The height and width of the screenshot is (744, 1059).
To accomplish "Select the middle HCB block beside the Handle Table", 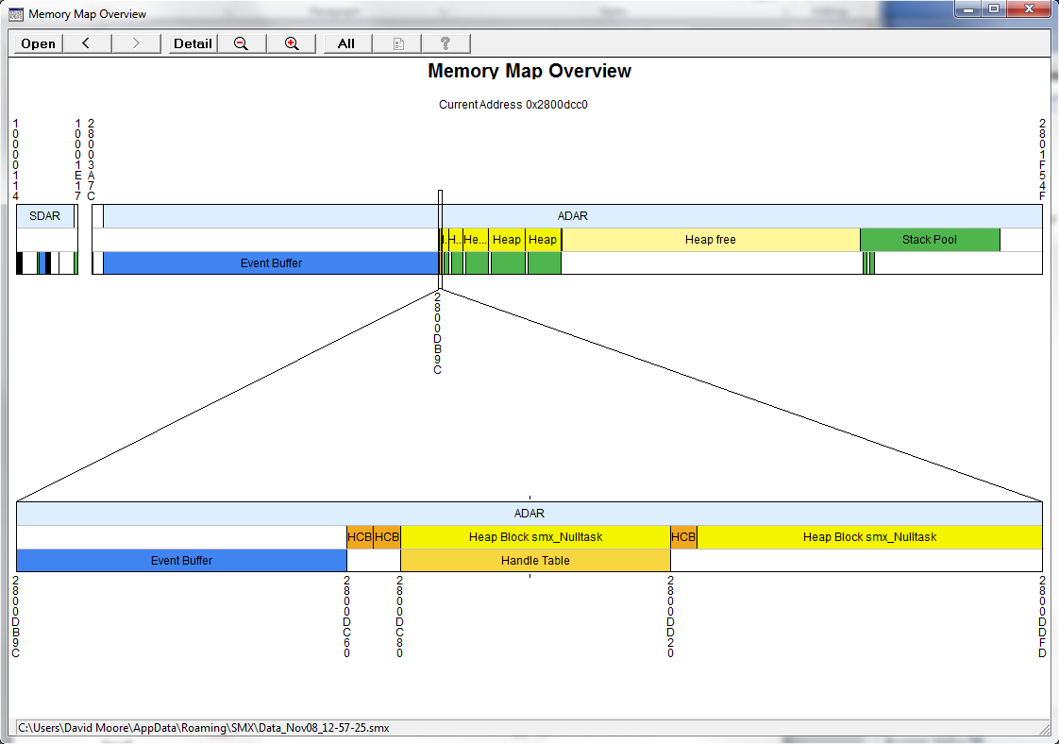I will tap(387, 537).
